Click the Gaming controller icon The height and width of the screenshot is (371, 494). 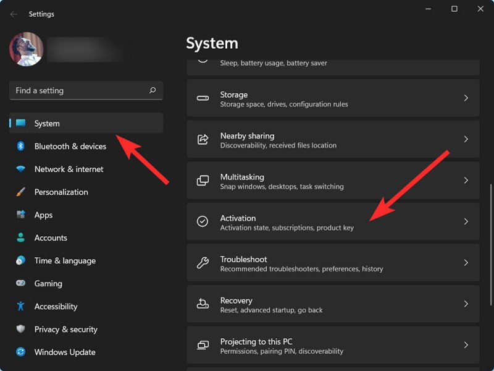[22, 283]
